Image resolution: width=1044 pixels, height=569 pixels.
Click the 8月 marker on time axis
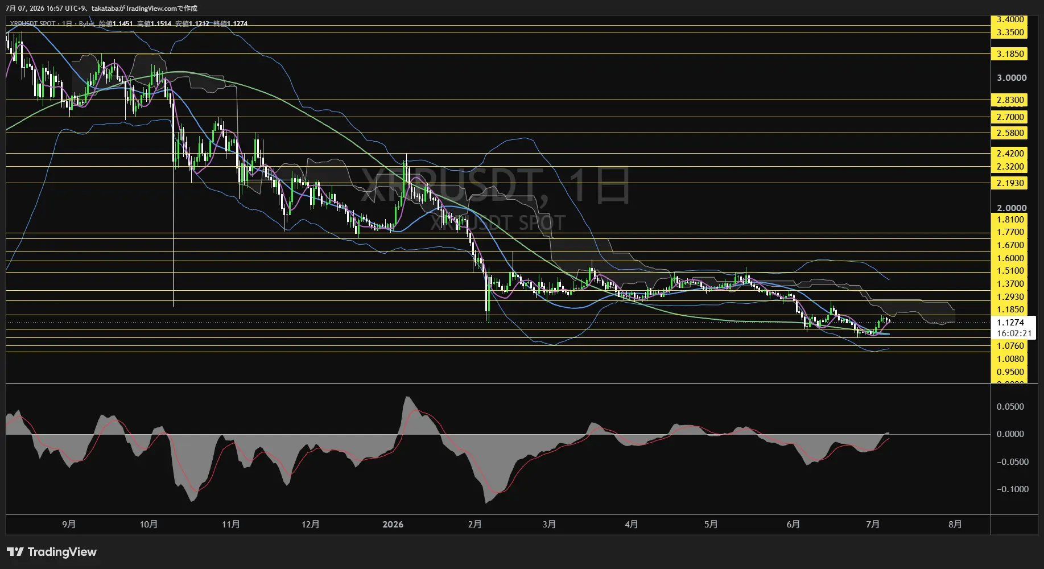[955, 525]
